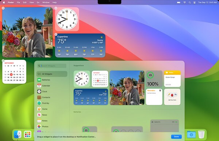Select Notes in the widget sidebar

(x=52, y=121)
